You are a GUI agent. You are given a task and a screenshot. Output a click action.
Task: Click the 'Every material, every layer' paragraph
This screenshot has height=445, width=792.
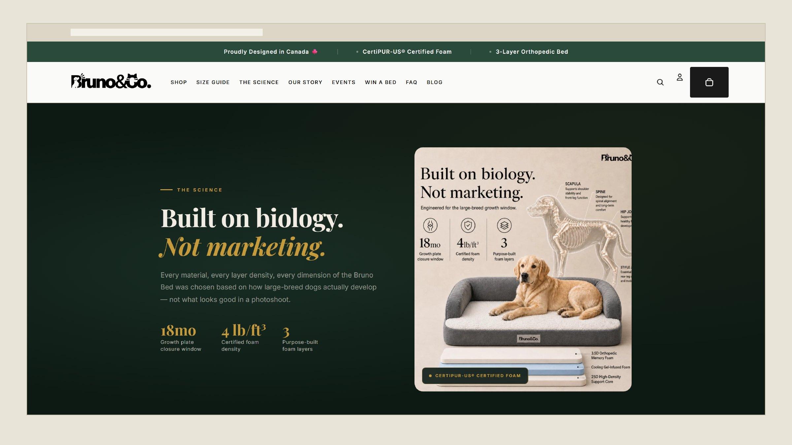[268, 287]
